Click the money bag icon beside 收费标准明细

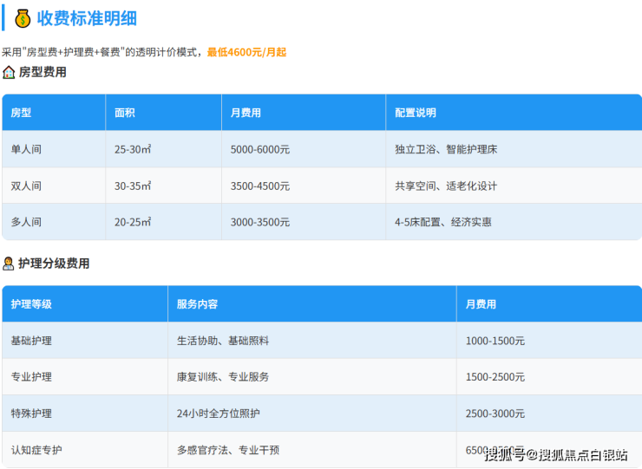tap(23, 18)
